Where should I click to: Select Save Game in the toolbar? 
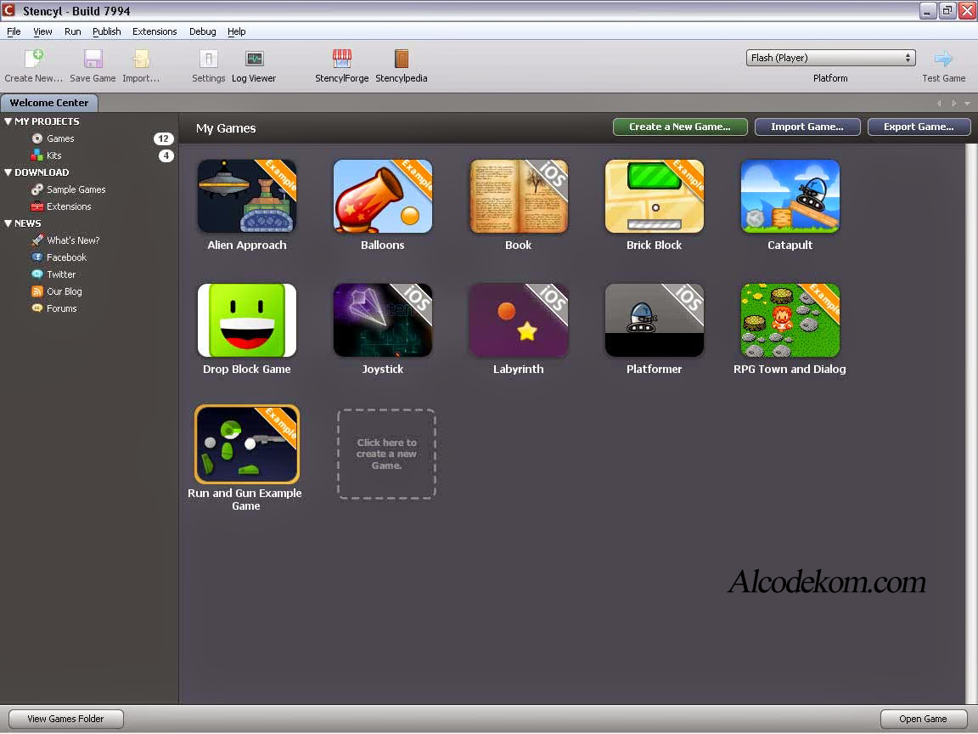(92, 65)
